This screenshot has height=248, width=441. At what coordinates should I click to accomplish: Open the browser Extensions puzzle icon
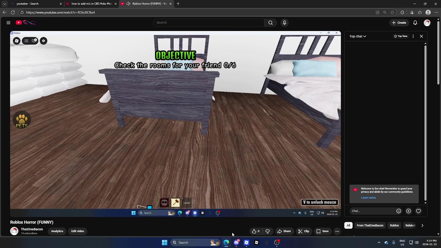pos(402,12)
